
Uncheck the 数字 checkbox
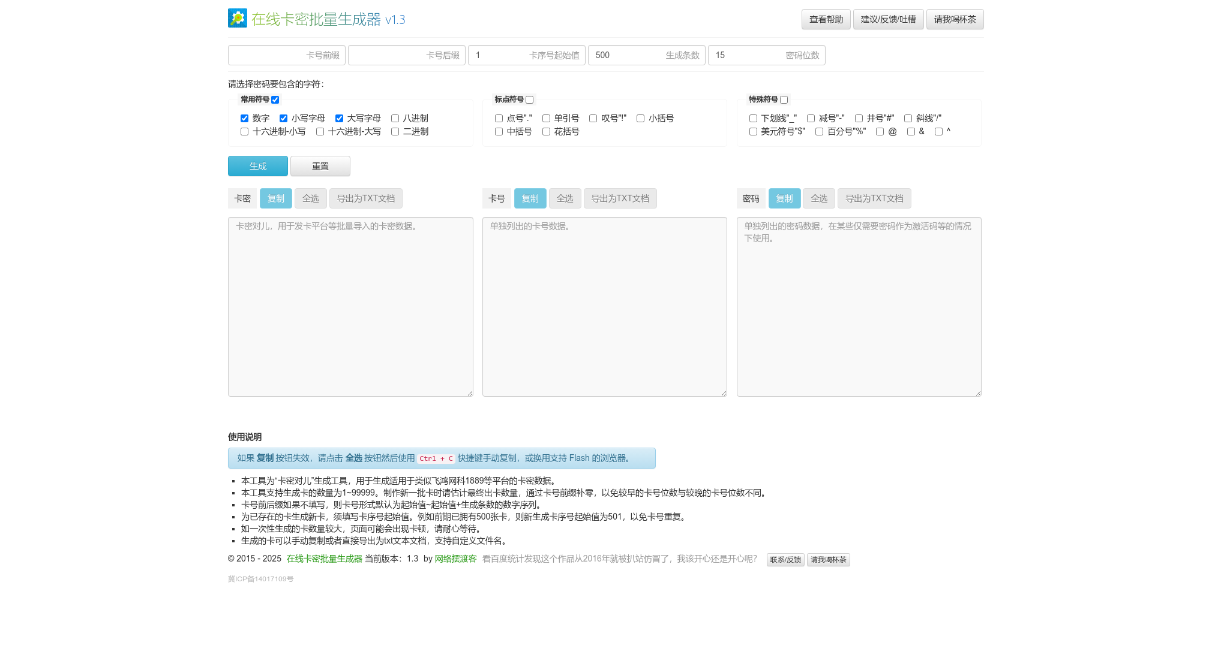(x=244, y=119)
